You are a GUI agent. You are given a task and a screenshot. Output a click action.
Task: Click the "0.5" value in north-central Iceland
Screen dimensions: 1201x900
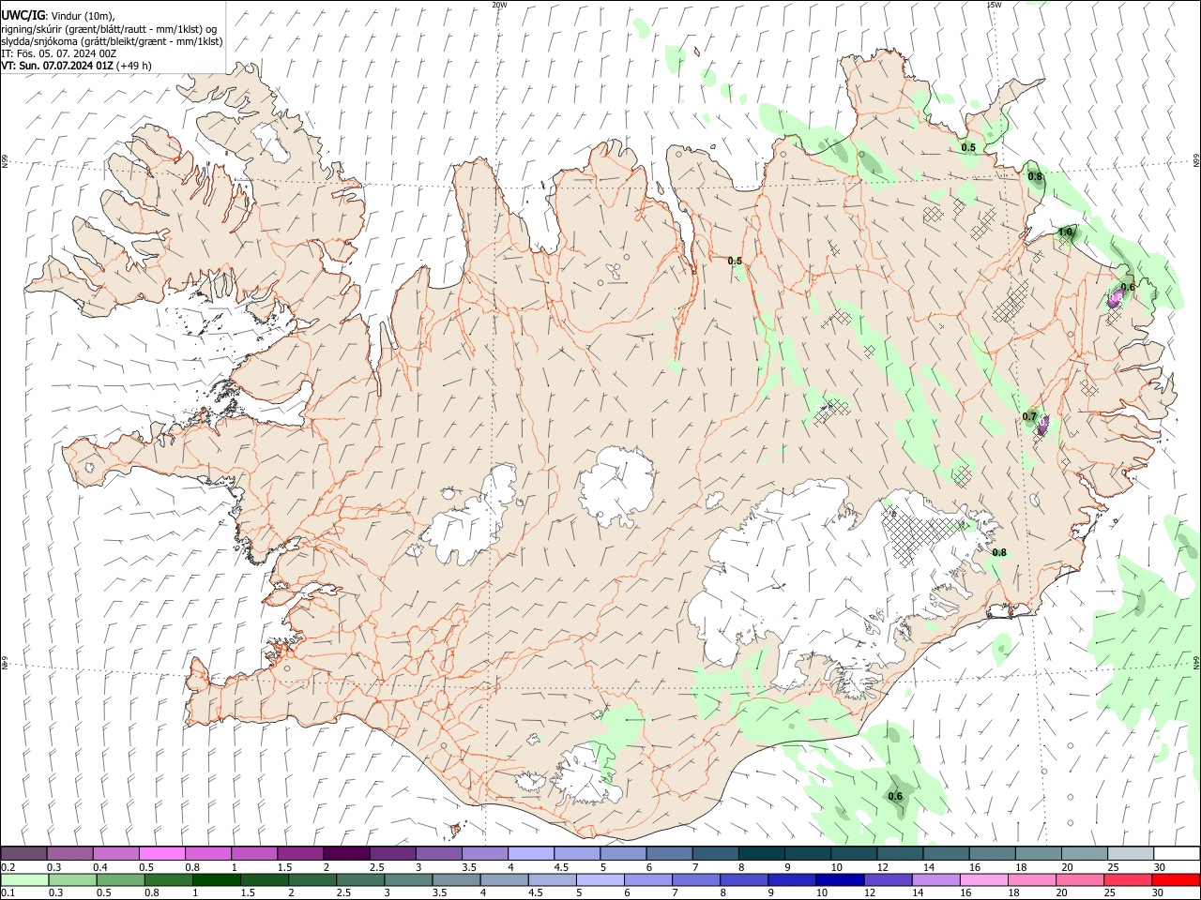735,262
